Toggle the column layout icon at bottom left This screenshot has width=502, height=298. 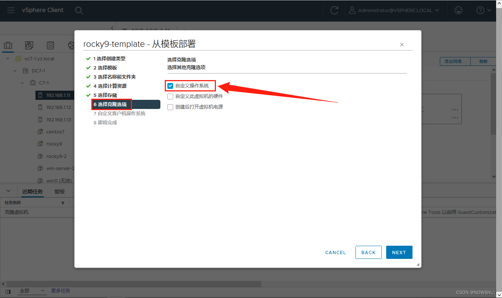coord(8,291)
